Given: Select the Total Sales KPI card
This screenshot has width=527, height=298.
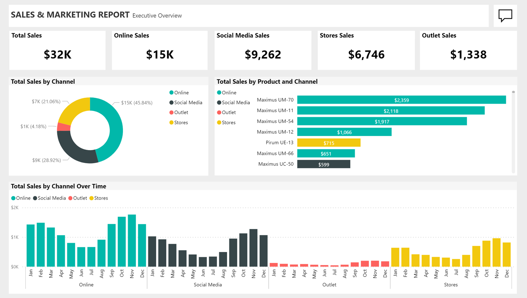Looking at the screenshot, I should 57,50.
